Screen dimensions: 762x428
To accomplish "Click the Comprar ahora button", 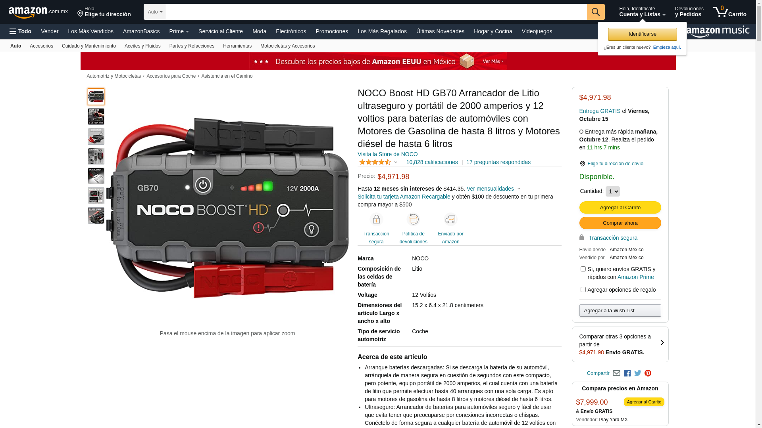I will (620, 223).
